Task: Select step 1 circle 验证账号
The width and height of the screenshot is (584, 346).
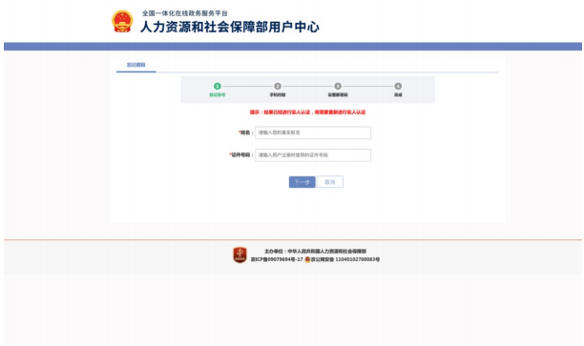Action: (218, 86)
